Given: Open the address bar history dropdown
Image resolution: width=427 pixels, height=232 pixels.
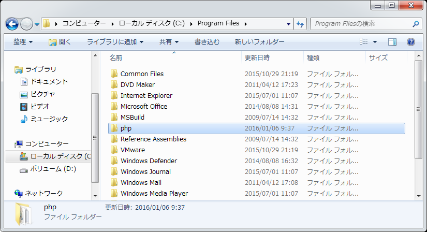Looking at the screenshot, I should point(288,24).
